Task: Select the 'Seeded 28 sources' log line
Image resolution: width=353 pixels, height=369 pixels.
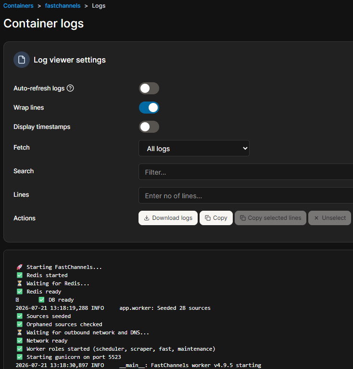Action: click(x=113, y=308)
